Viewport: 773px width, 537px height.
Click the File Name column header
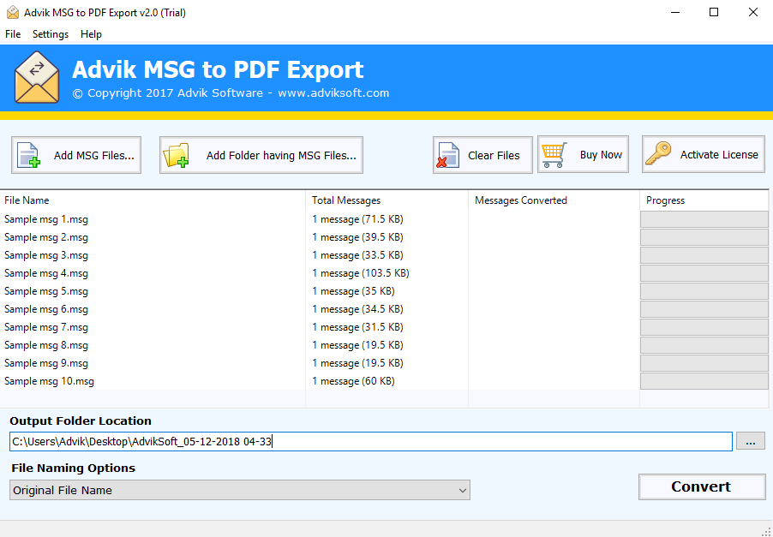[x=153, y=200]
